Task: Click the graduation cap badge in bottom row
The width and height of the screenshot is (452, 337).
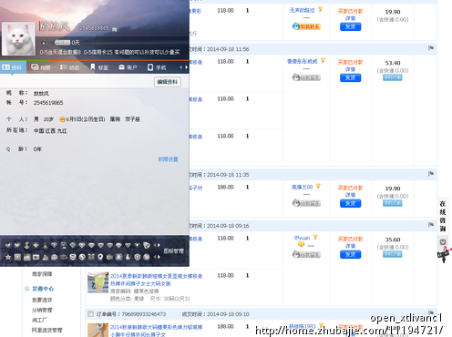Action: (64, 257)
